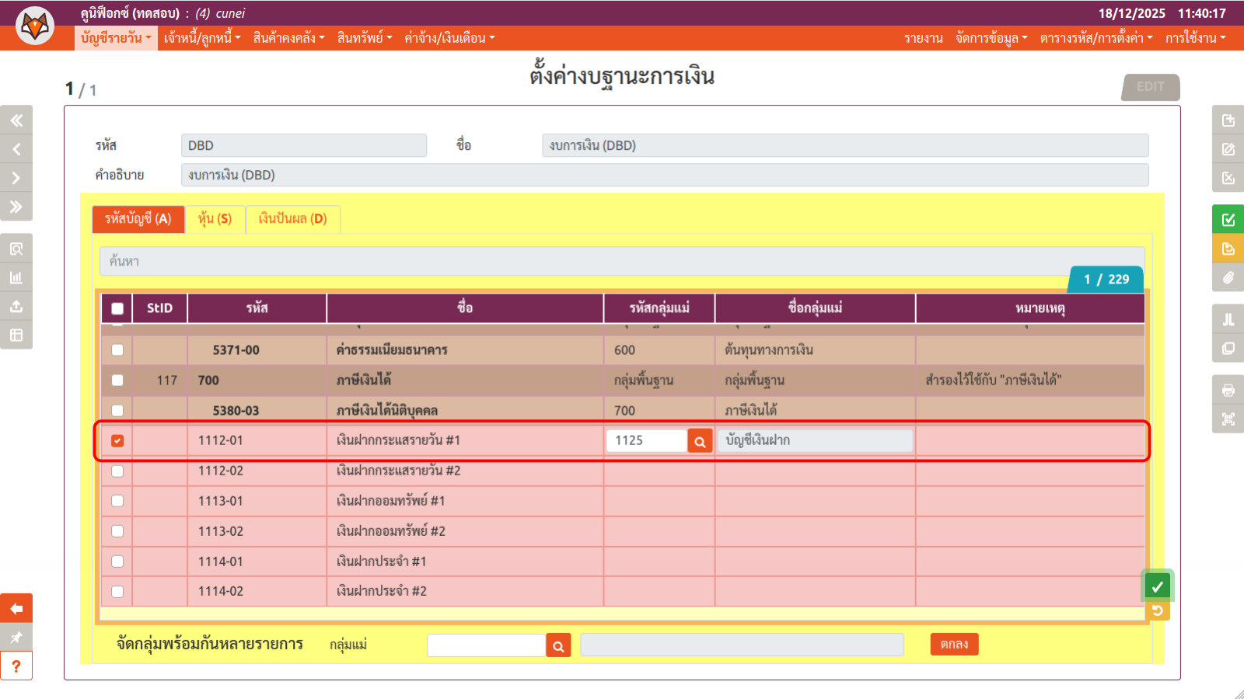Tick the checkbox for row 1113-01

(117, 501)
